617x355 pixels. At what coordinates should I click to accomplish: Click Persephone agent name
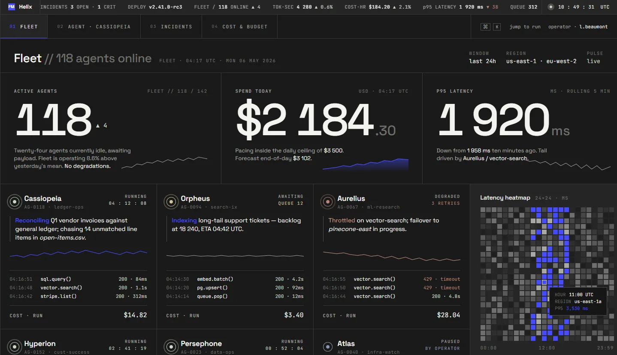[201, 343]
